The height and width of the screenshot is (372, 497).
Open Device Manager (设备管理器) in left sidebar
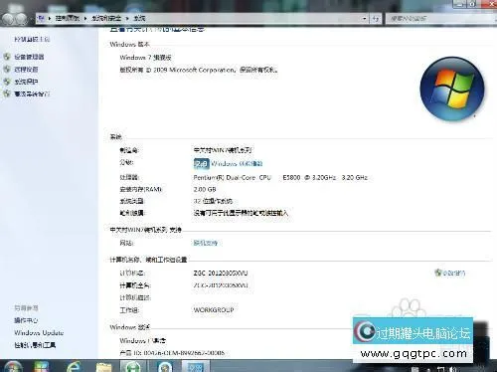point(29,57)
